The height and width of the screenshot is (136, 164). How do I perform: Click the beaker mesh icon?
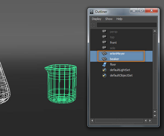tap(104, 59)
